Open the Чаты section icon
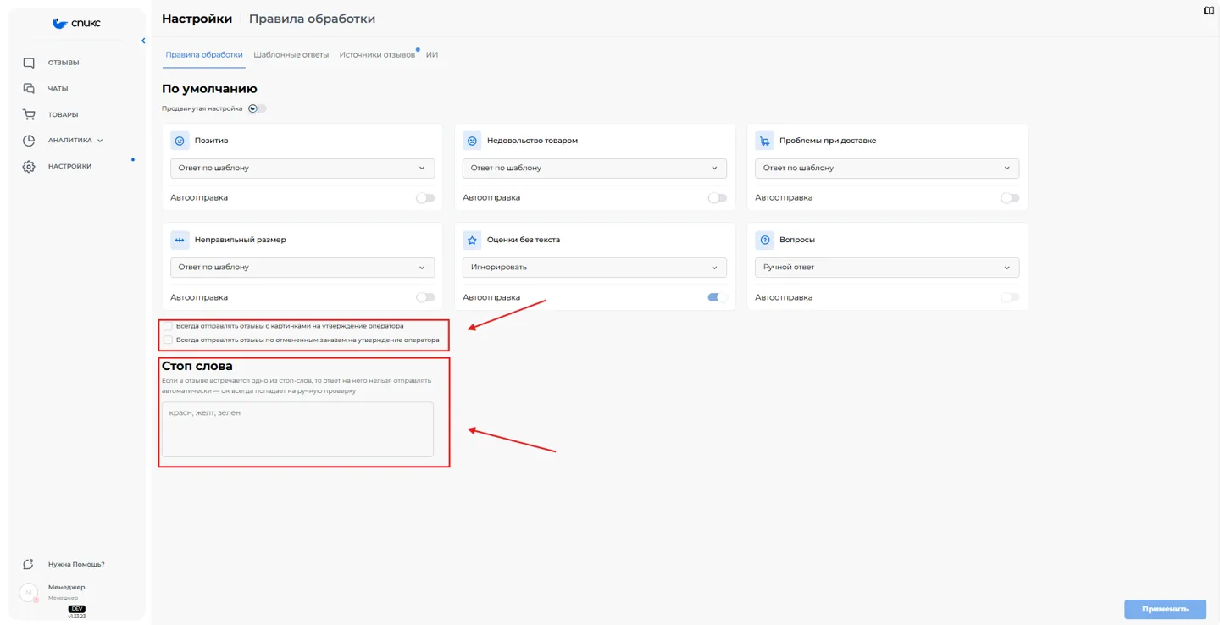 click(x=29, y=88)
